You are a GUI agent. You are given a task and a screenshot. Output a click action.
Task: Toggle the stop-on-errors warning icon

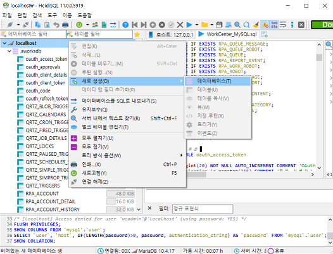click(265, 25)
